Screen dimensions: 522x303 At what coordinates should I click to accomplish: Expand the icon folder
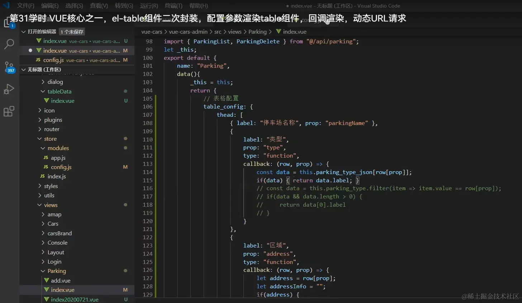[40, 110]
